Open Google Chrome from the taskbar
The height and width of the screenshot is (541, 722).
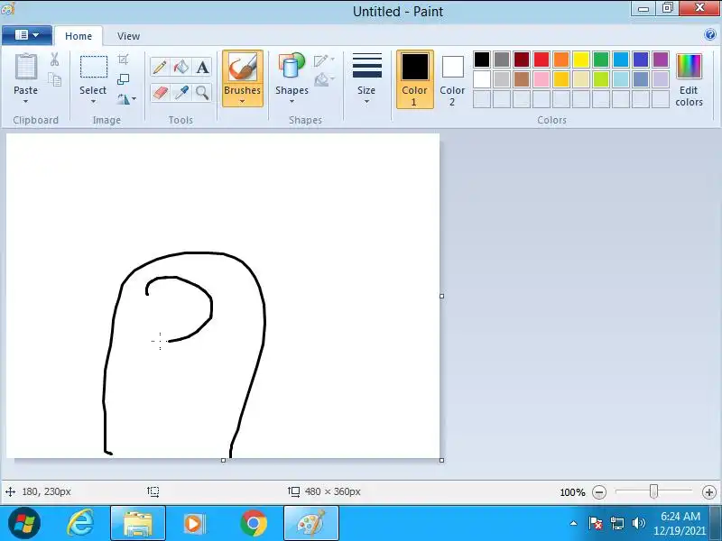click(x=254, y=523)
